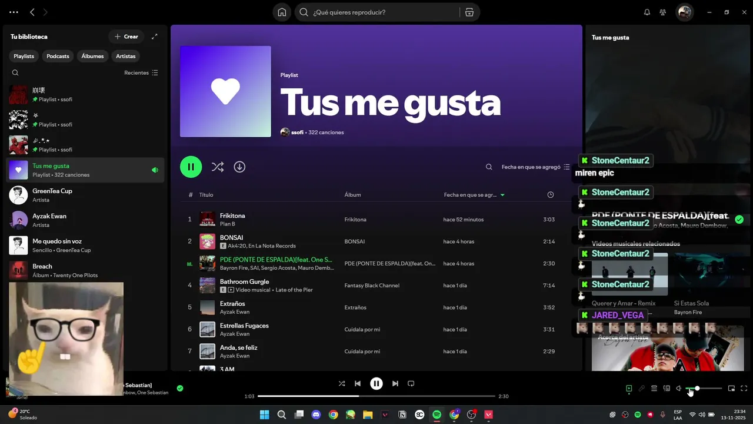Open the ssofi profile link in header
Screen dimensions: 753x424
click(x=297, y=132)
